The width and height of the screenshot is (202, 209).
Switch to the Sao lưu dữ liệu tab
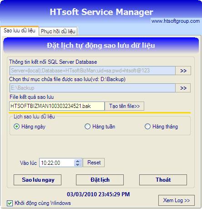[x=20, y=31]
